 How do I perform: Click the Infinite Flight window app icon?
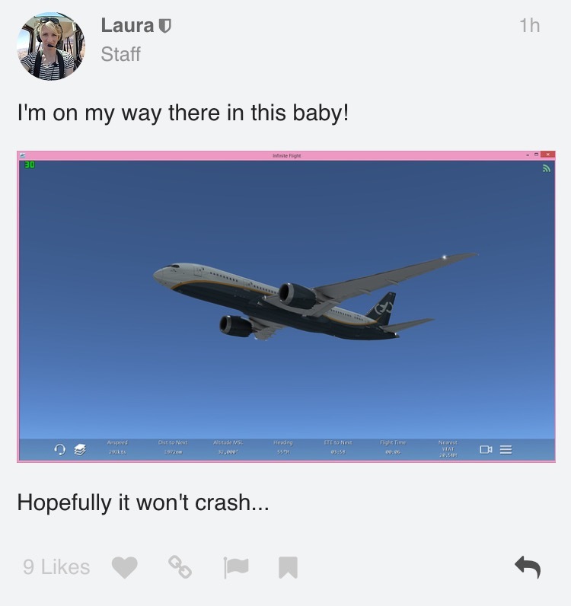point(22,155)
